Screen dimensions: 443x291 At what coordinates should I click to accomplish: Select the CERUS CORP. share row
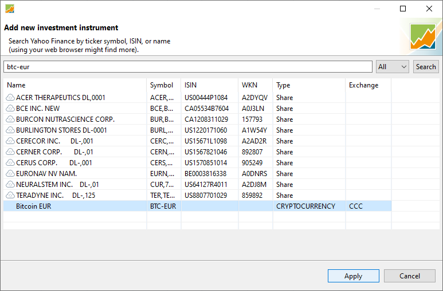coord(197,163)
